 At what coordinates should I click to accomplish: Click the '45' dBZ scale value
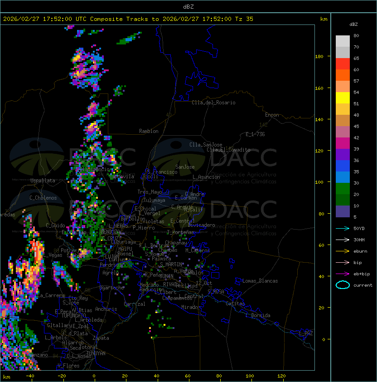(356, 126)
